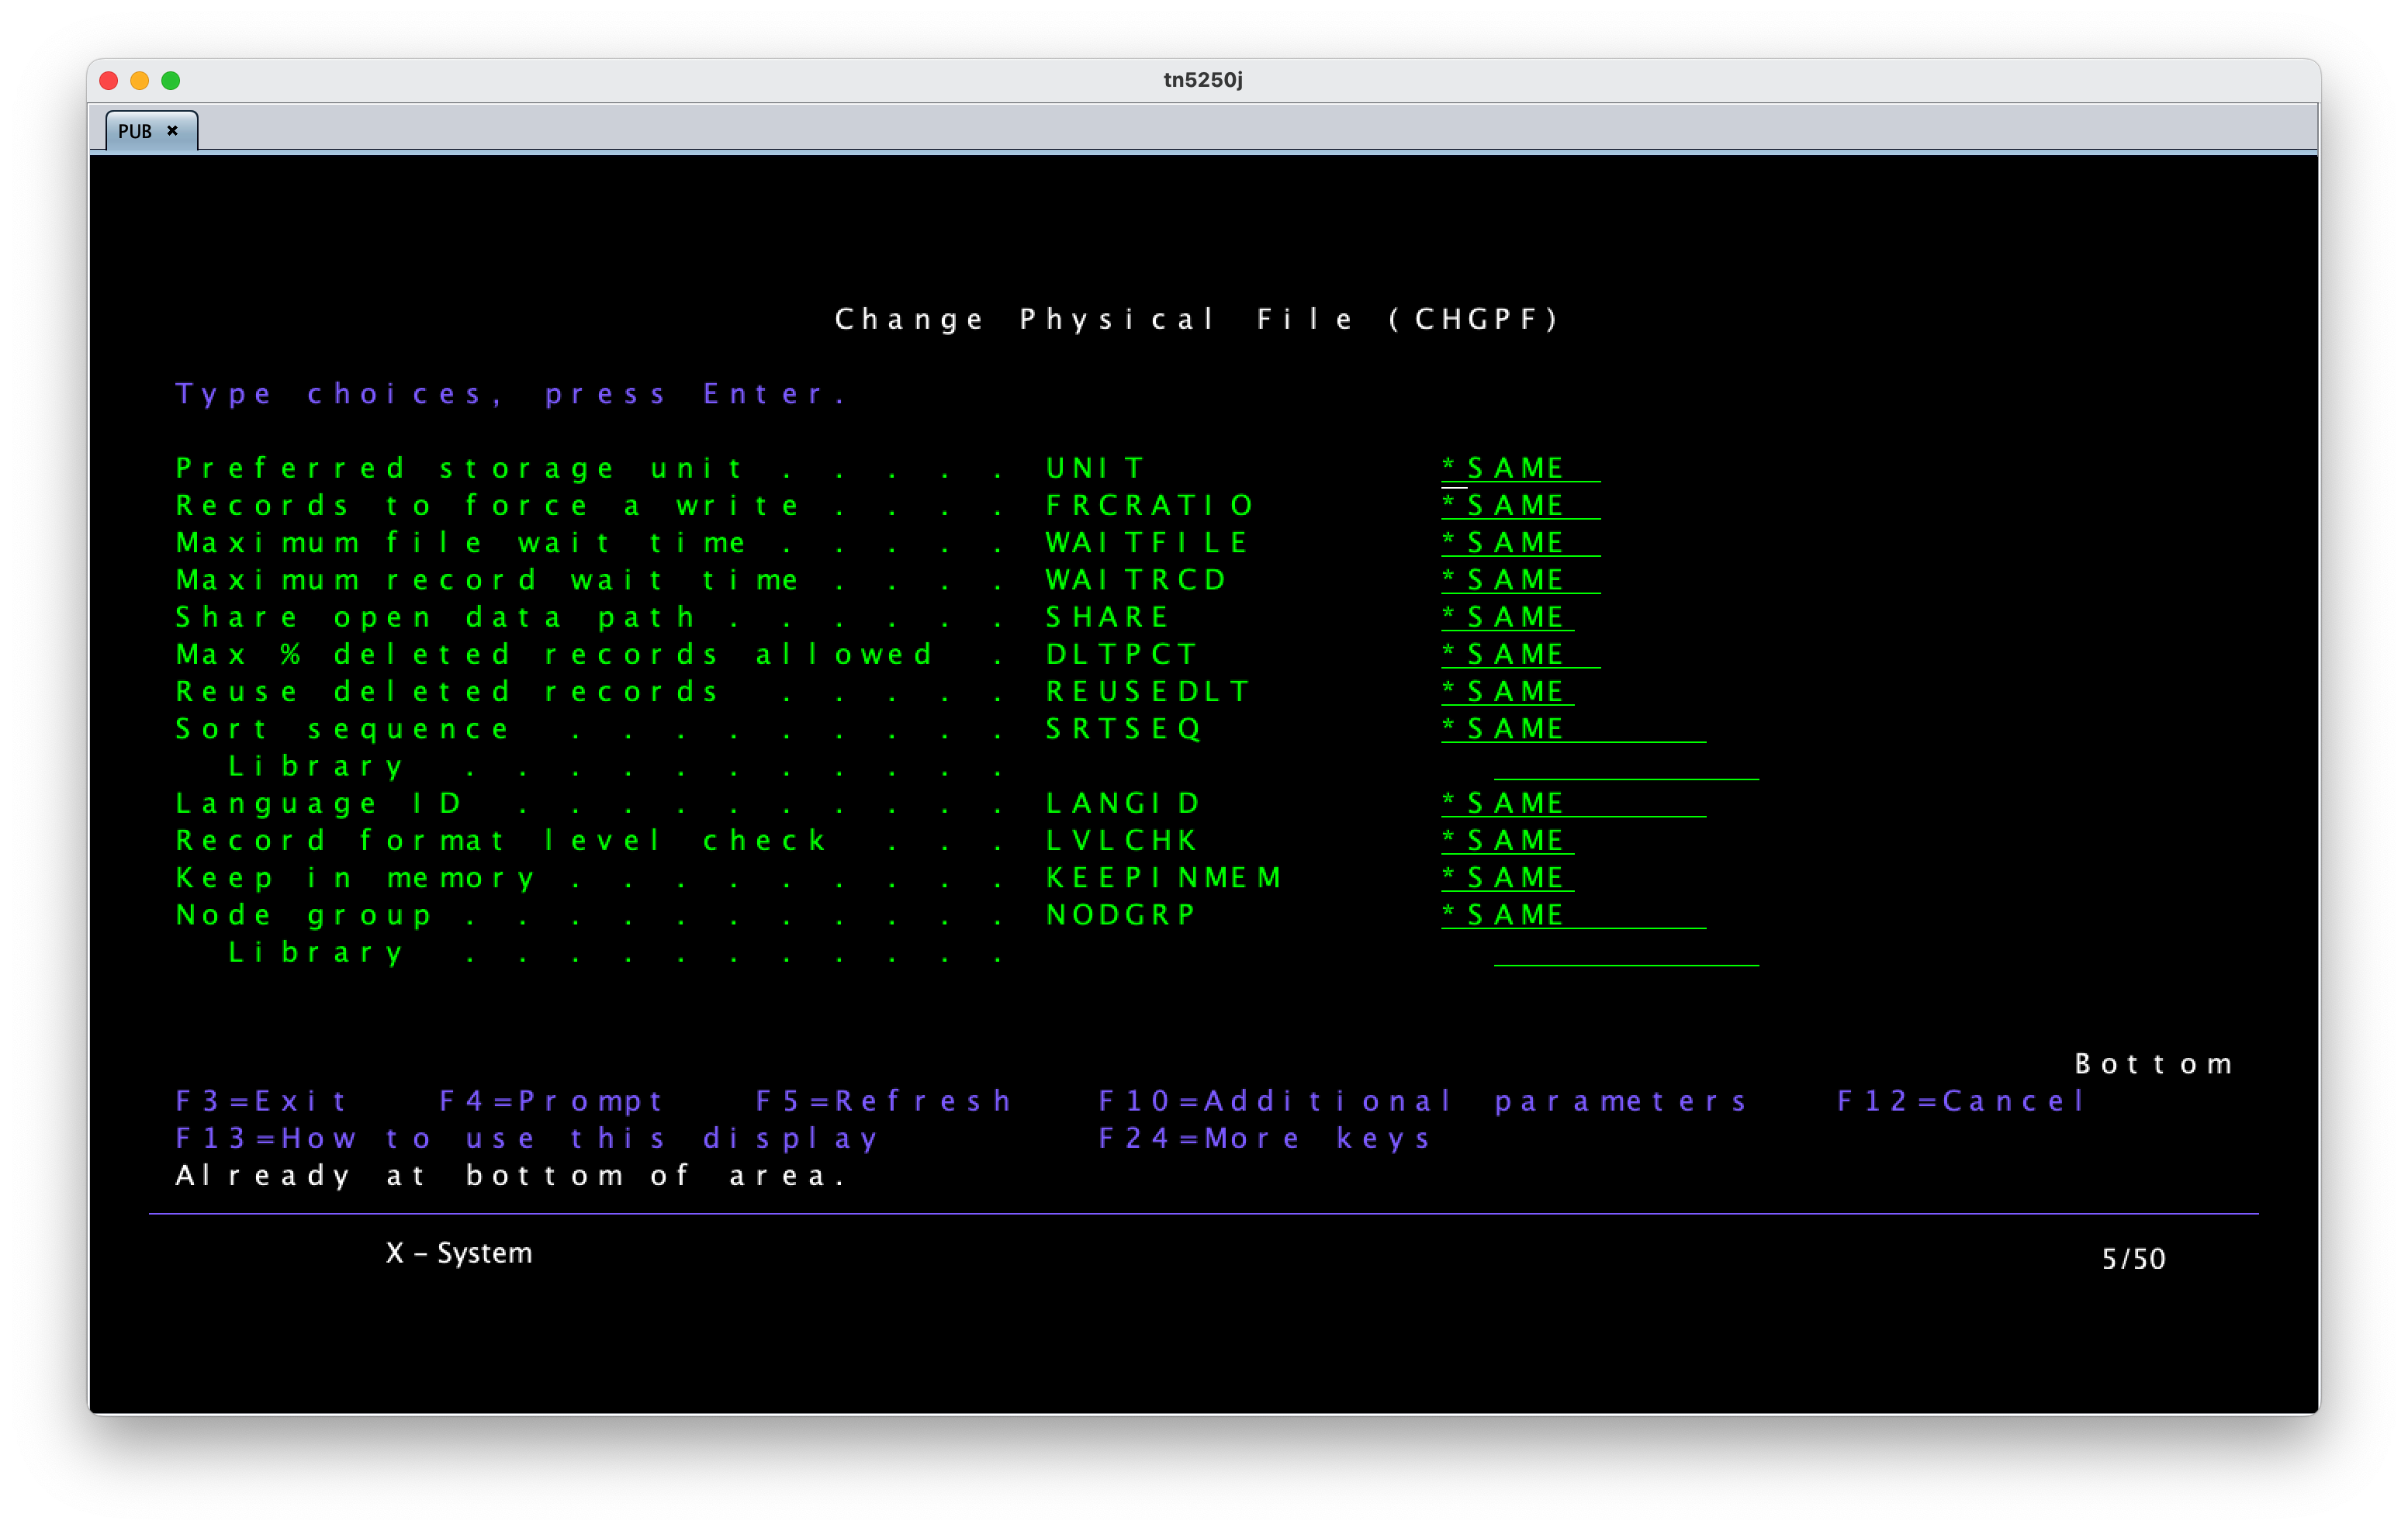Click F13=How to use this display

coord(527,1138)
